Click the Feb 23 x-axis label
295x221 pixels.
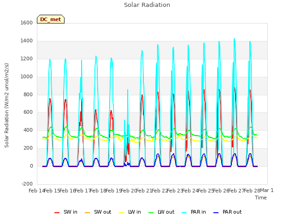point(175,191)
